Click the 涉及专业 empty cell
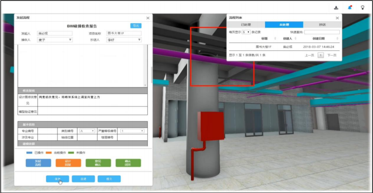 47,137
